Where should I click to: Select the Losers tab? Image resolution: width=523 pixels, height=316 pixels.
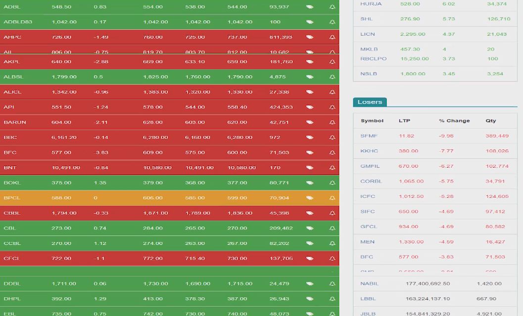click(x=370, y=102)
